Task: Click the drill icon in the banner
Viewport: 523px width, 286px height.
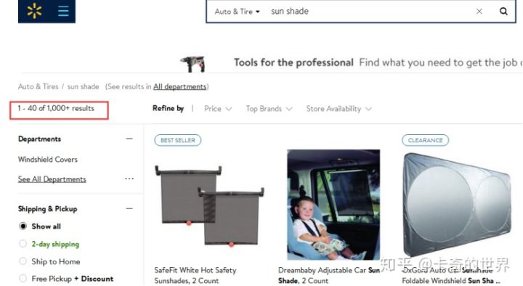Action: point(193,63)
